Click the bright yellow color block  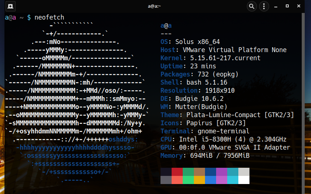tap(199, 180)
